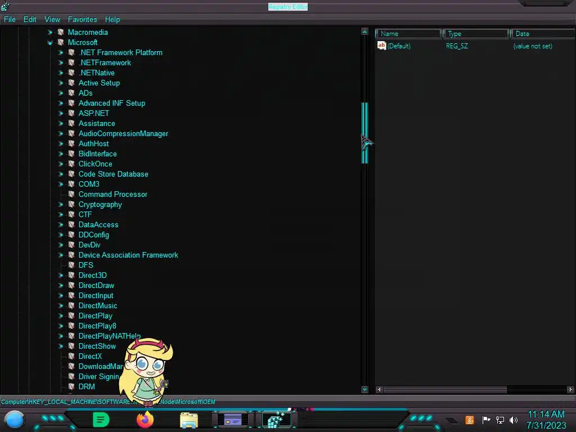Click the folder icon beside Assistance
576x432 pixels.
click(71, 123)
